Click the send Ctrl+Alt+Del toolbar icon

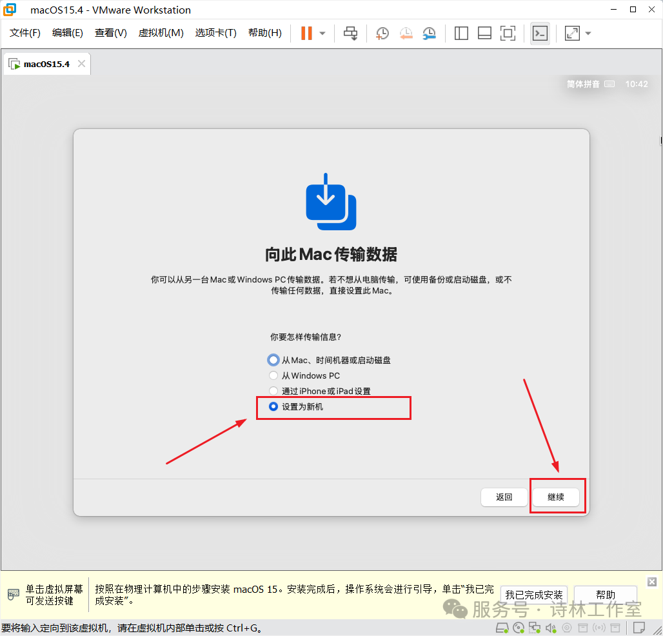click(350, 34)
